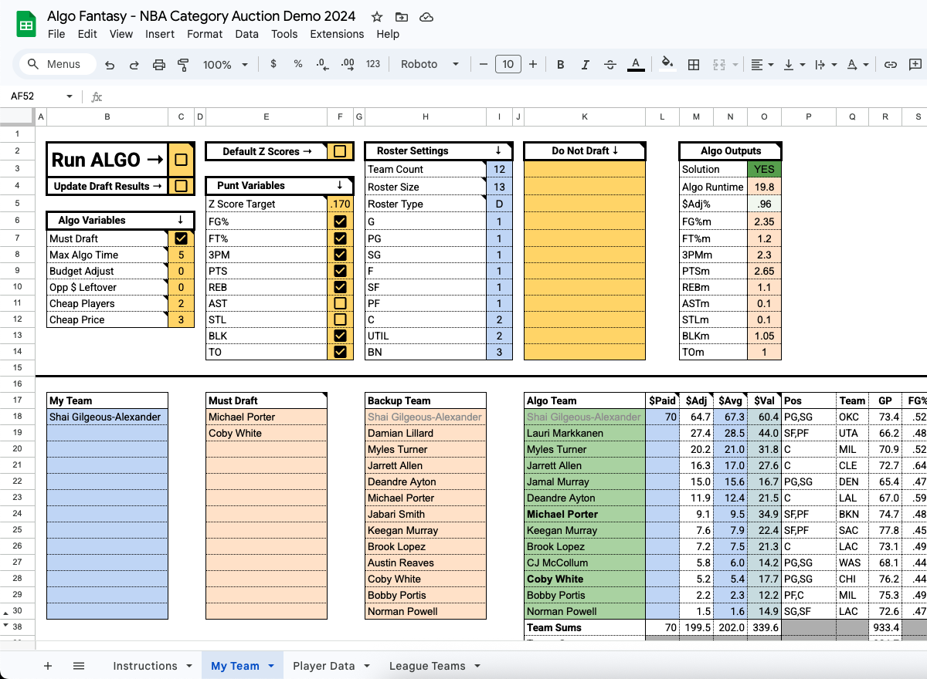This screenshot has height=679, width=927.
Task: Apply strikethrough formatting
Action: (610, 65)
